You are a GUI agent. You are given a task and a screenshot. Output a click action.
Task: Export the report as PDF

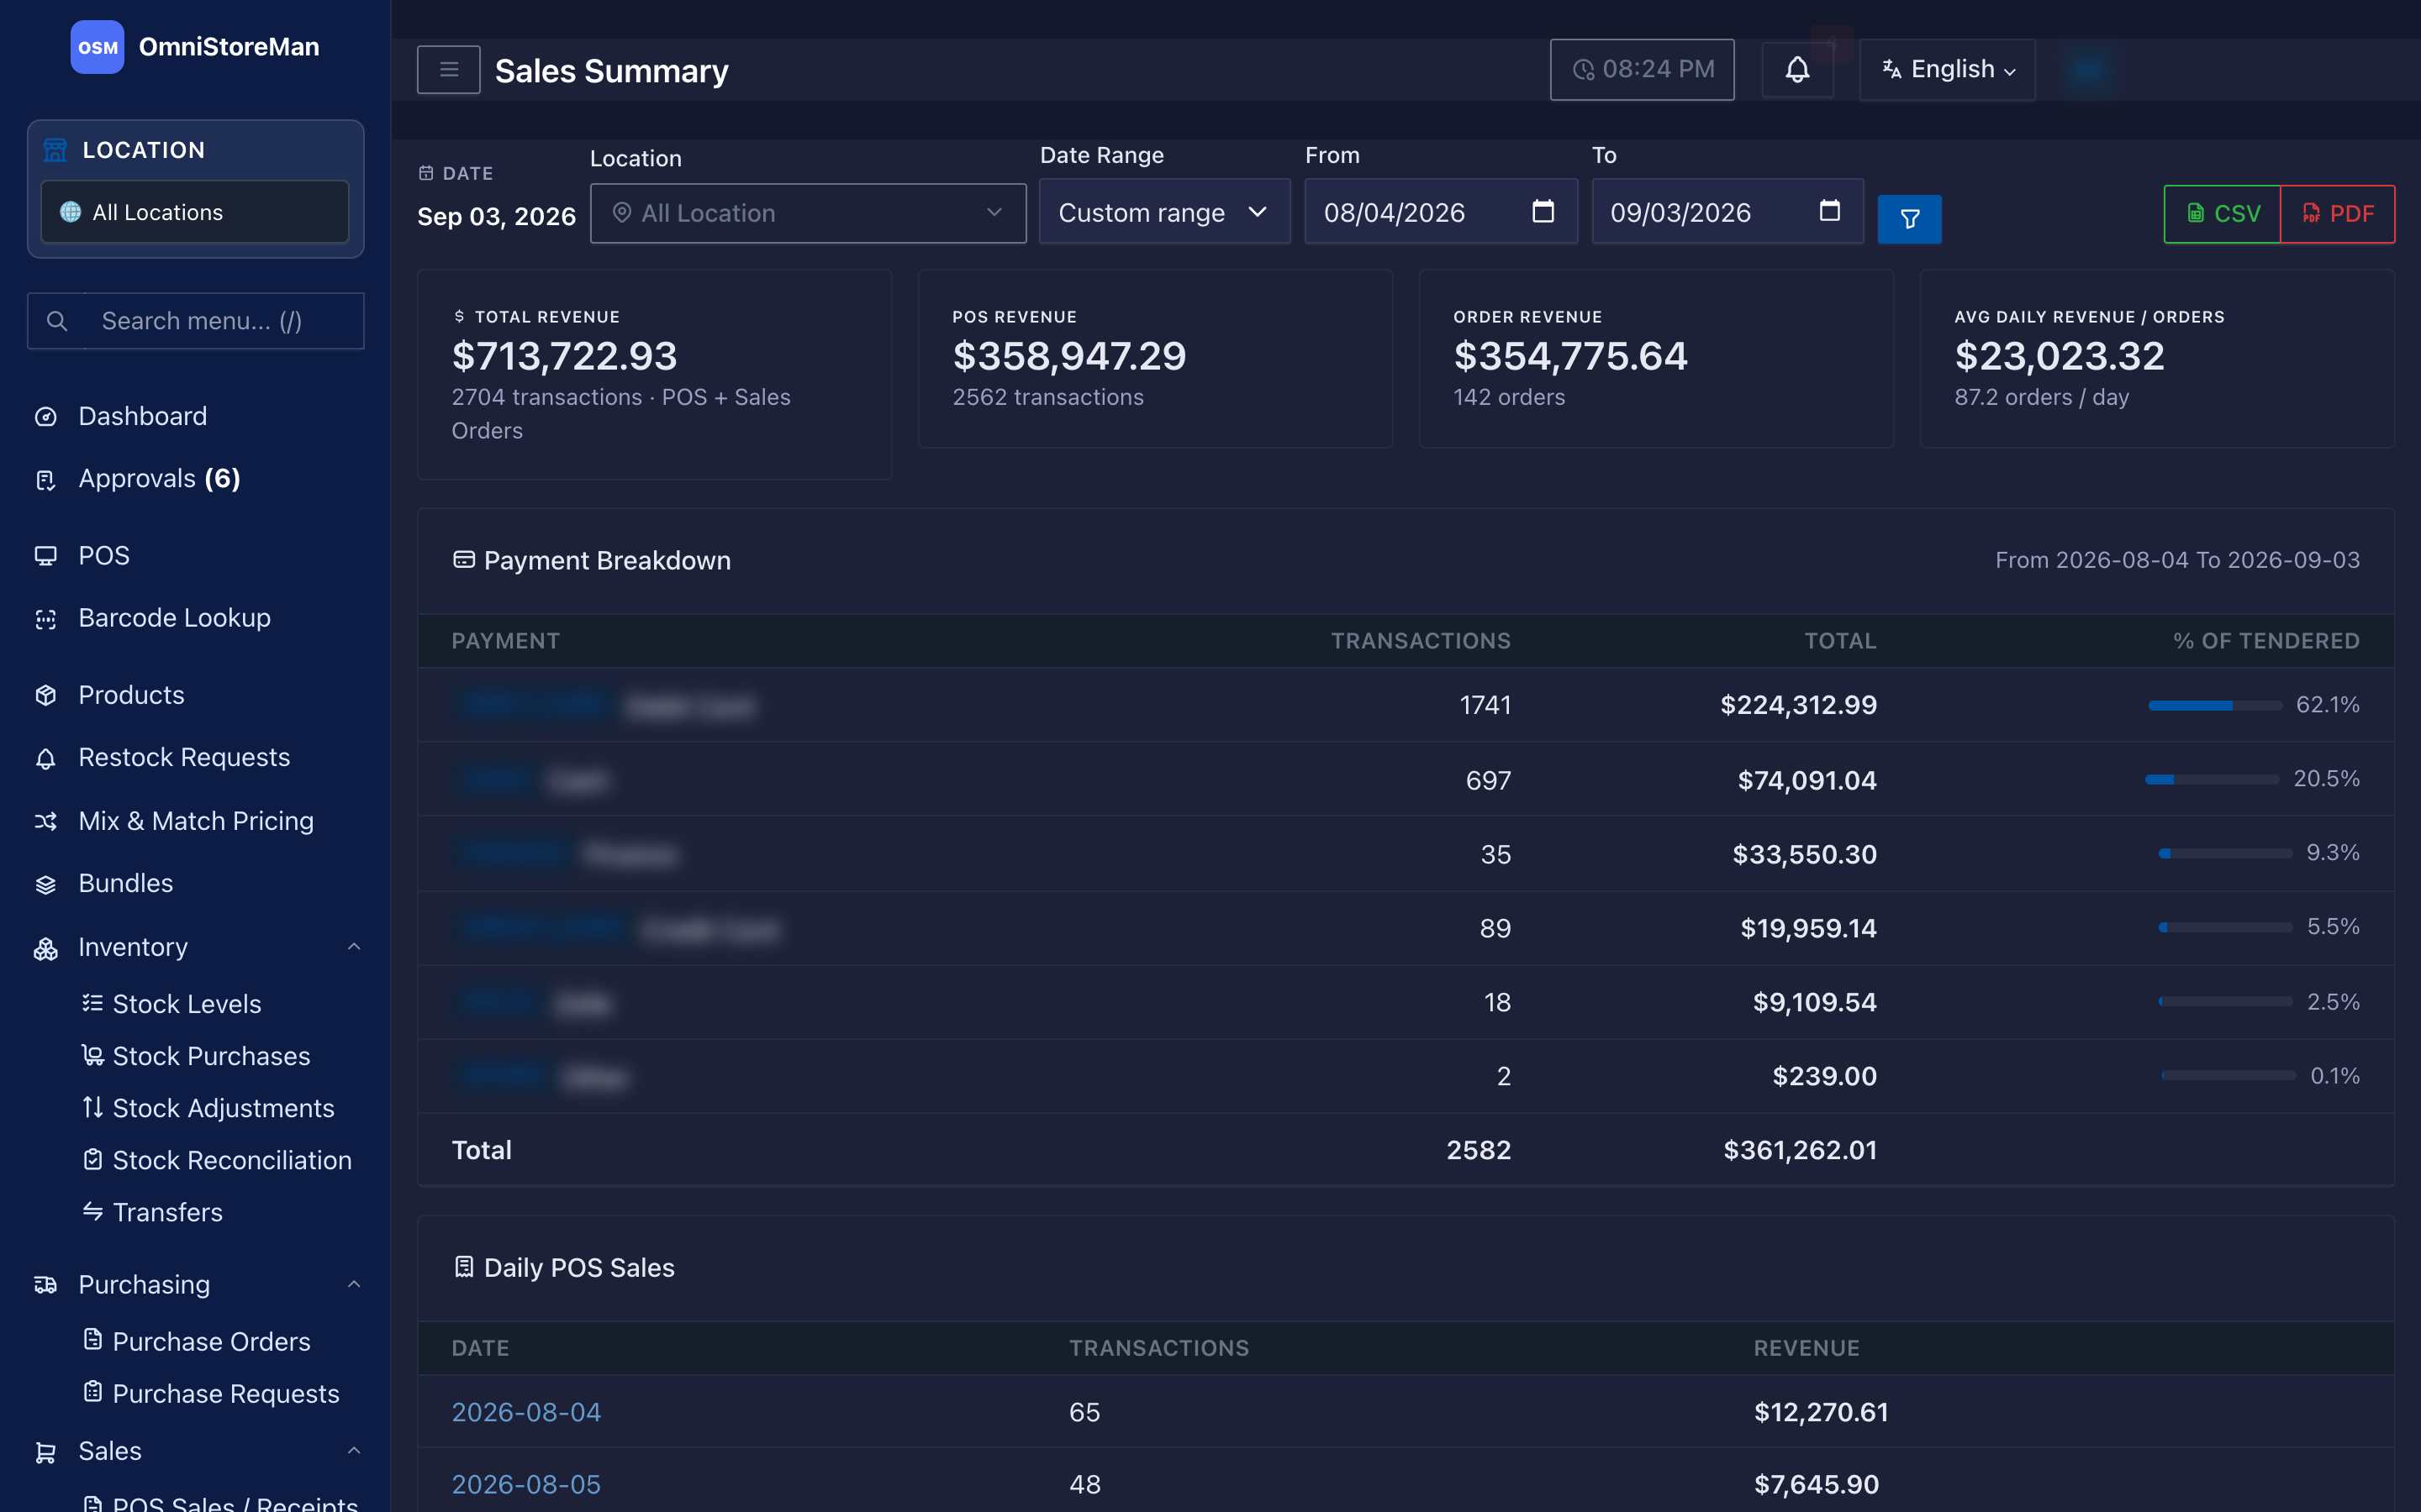pos(2338,214)
